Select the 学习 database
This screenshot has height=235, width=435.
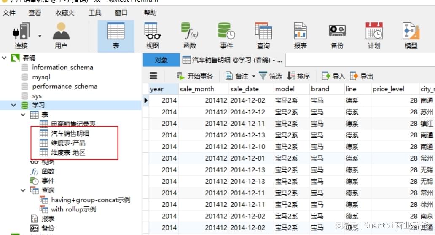click(x=38, y=105)
